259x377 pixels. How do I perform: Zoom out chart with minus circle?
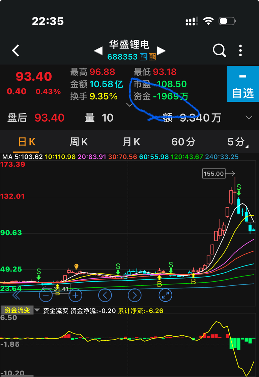point(46,295)
